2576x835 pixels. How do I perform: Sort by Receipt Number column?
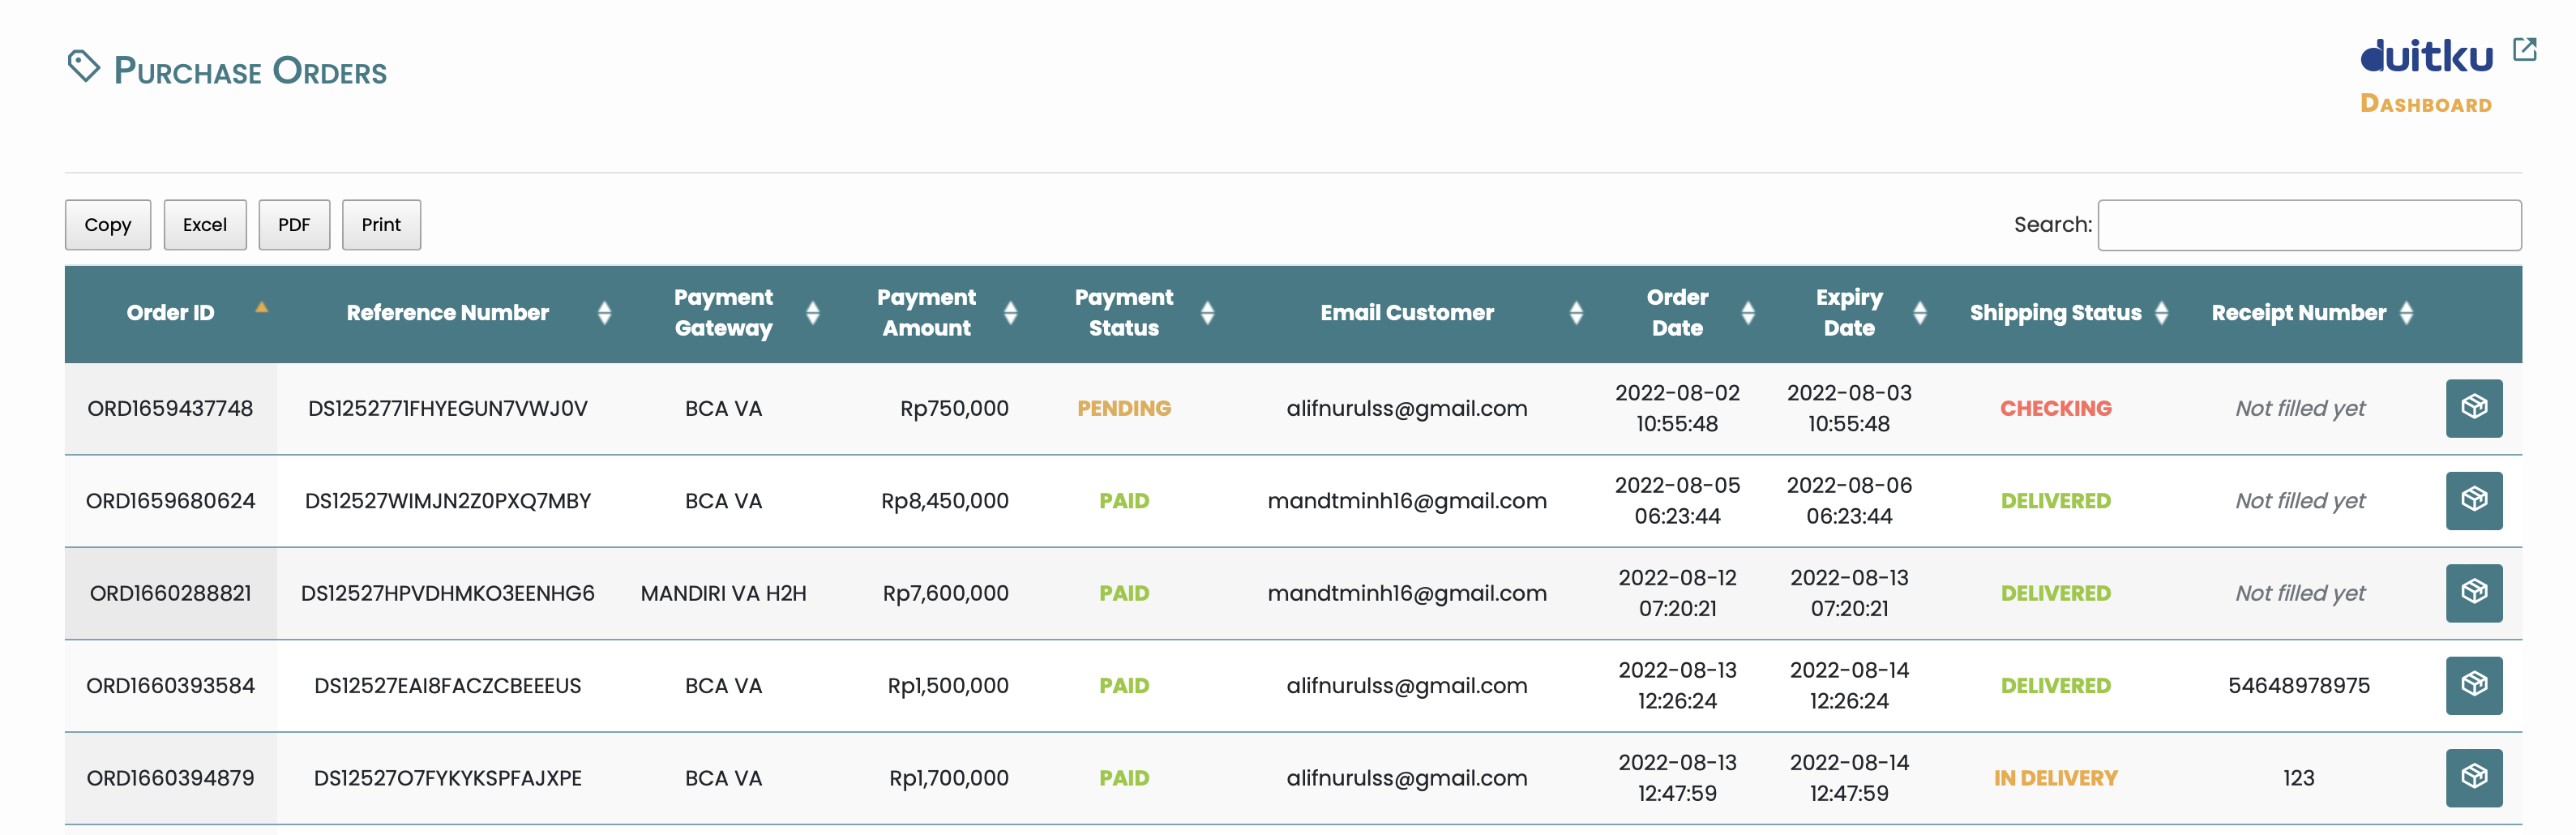pyautogui.click(x=2298, y=313)
